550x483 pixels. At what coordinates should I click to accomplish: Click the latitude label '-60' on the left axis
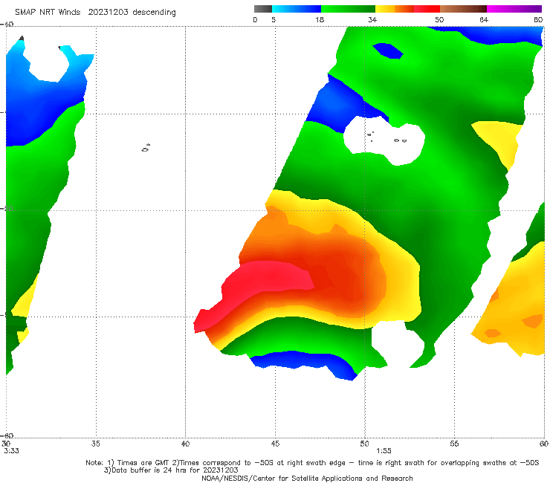coord(7,435)
